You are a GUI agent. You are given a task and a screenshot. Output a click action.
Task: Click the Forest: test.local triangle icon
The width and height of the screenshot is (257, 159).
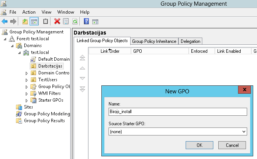(x=12, y=39)
